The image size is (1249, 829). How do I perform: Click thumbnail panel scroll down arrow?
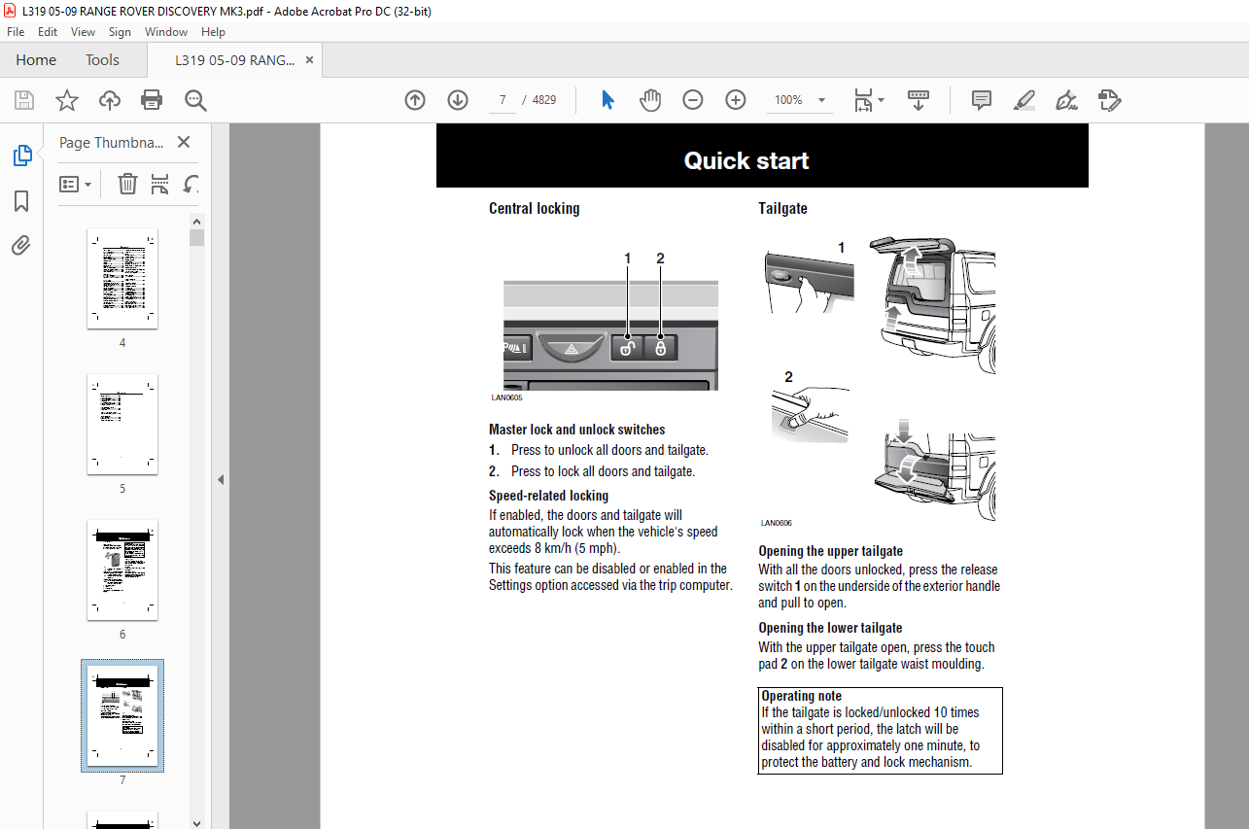point(196,822)
